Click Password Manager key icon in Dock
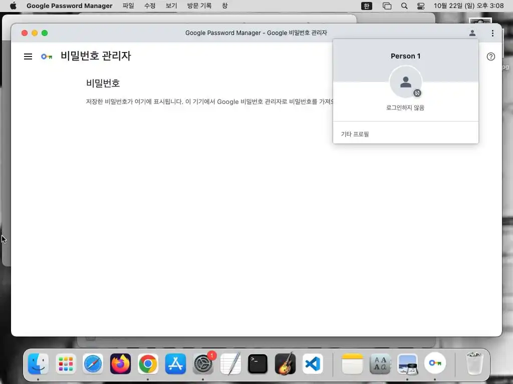Viewport: 513px width, 384px height. pos(435,363)
